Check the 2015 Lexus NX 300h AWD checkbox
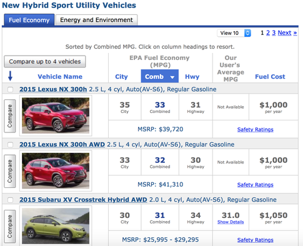The height and width of the screenshot is (246, 303). tap(10, 145)
